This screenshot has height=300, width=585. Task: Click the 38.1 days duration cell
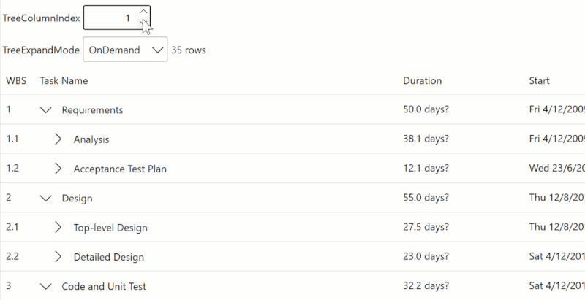[x=426, y=139]
